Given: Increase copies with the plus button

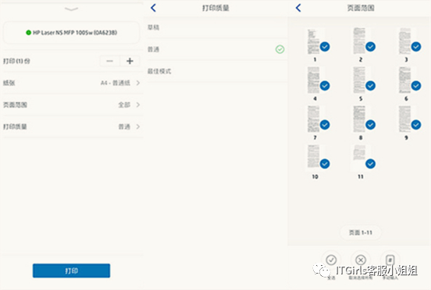Looking at the screenshot, I should (x=130, y=61).
